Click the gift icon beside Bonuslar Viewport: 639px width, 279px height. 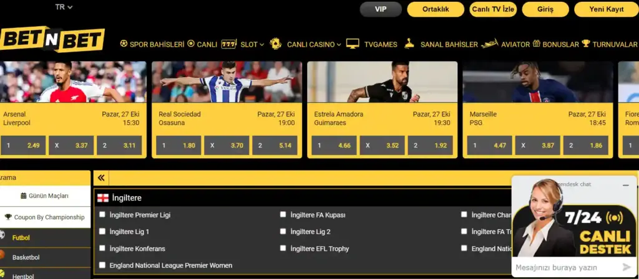[536, 44]
